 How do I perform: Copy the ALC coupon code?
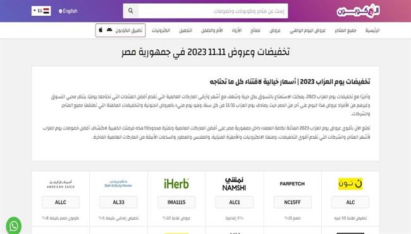click(x=350, y=202)
